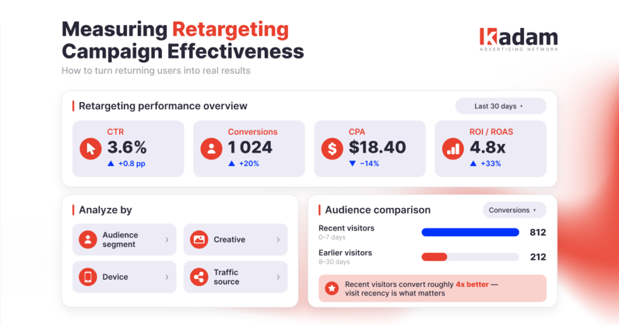619x325 pixels.
Task: Click the +0.8 pp change text
Action: pyautogui.click(x=132, y=164)
